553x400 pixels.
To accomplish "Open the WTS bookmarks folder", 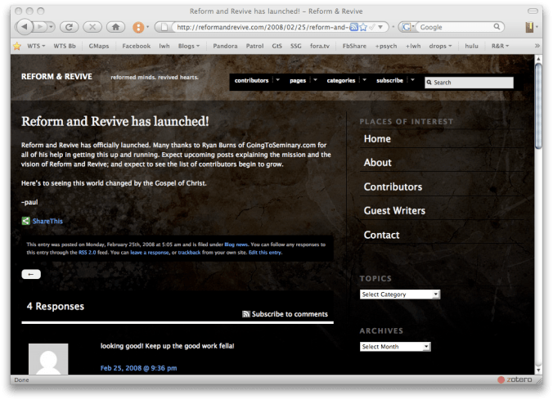I will tap(36, 46).
